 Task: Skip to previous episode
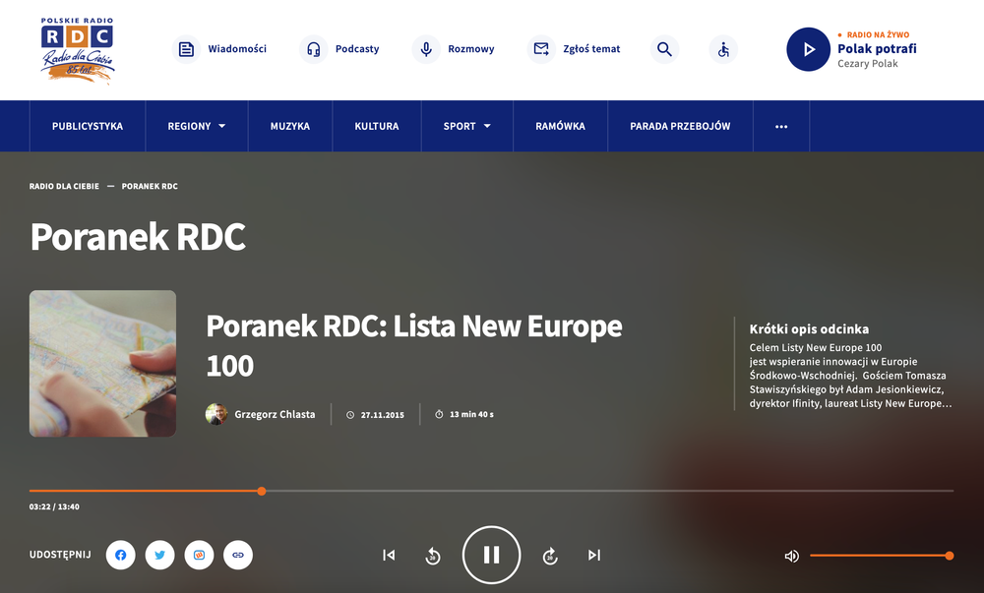pyautogui.click(x=389, y=555)
